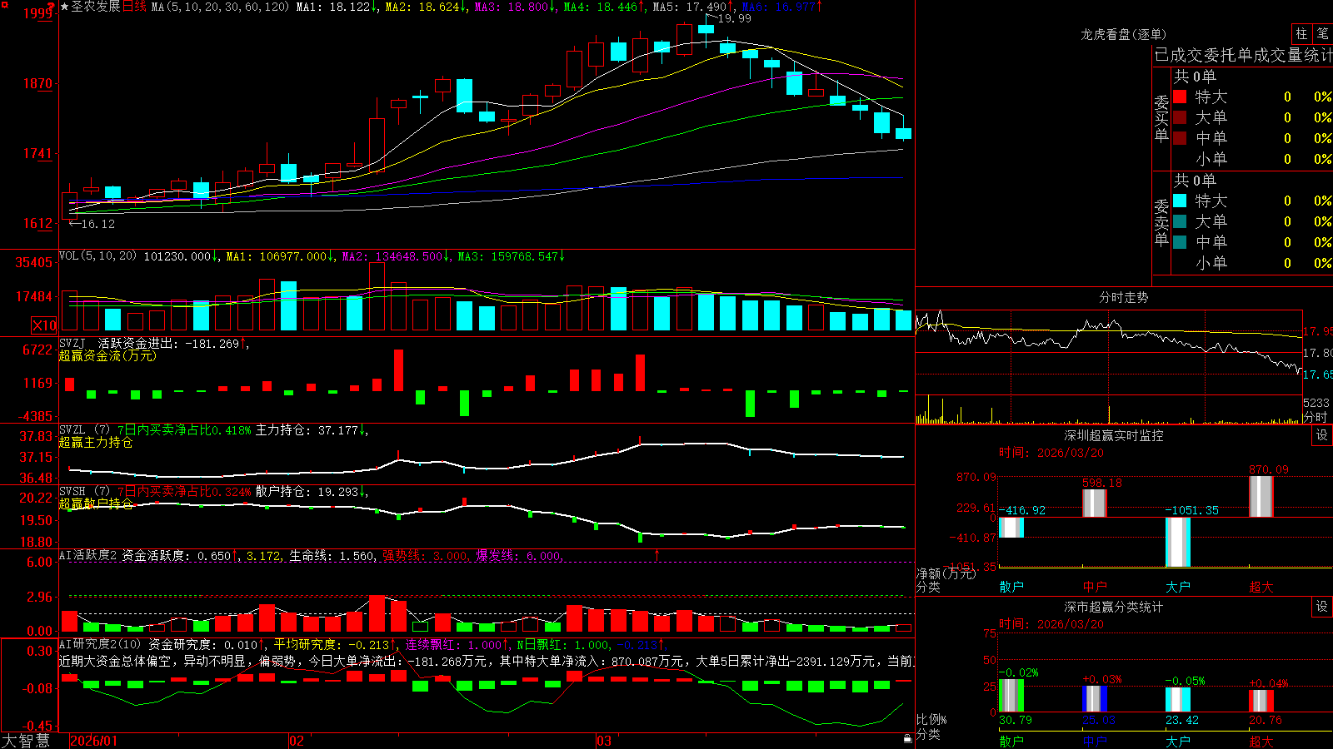Switch the order view to 柱 mode

click(1301, 34)
